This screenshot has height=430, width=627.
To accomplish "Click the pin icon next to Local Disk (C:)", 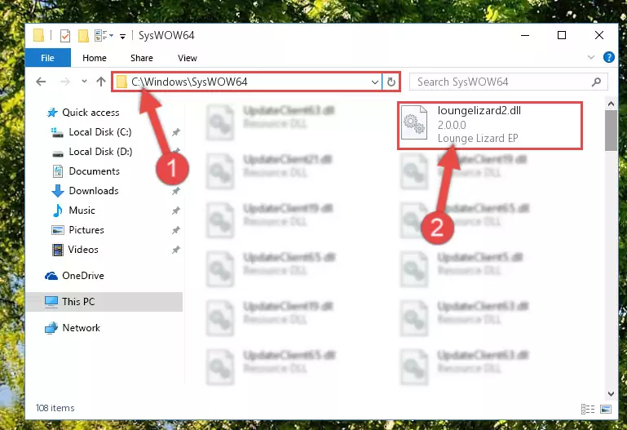I will tap(175, 132).
